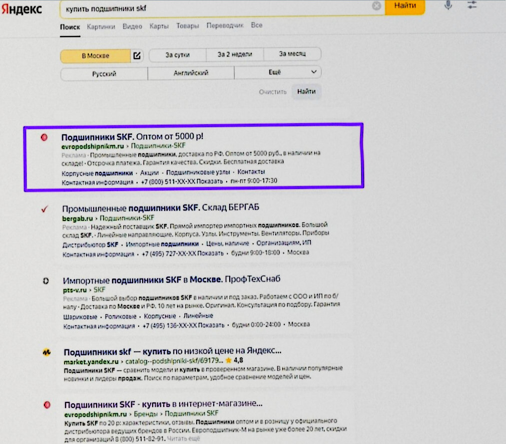
Task: Click the Яндекс logo
Action: [x=22, y=9]
